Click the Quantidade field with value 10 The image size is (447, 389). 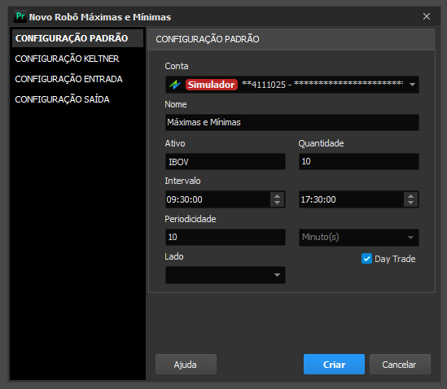[x=359, y=162]
